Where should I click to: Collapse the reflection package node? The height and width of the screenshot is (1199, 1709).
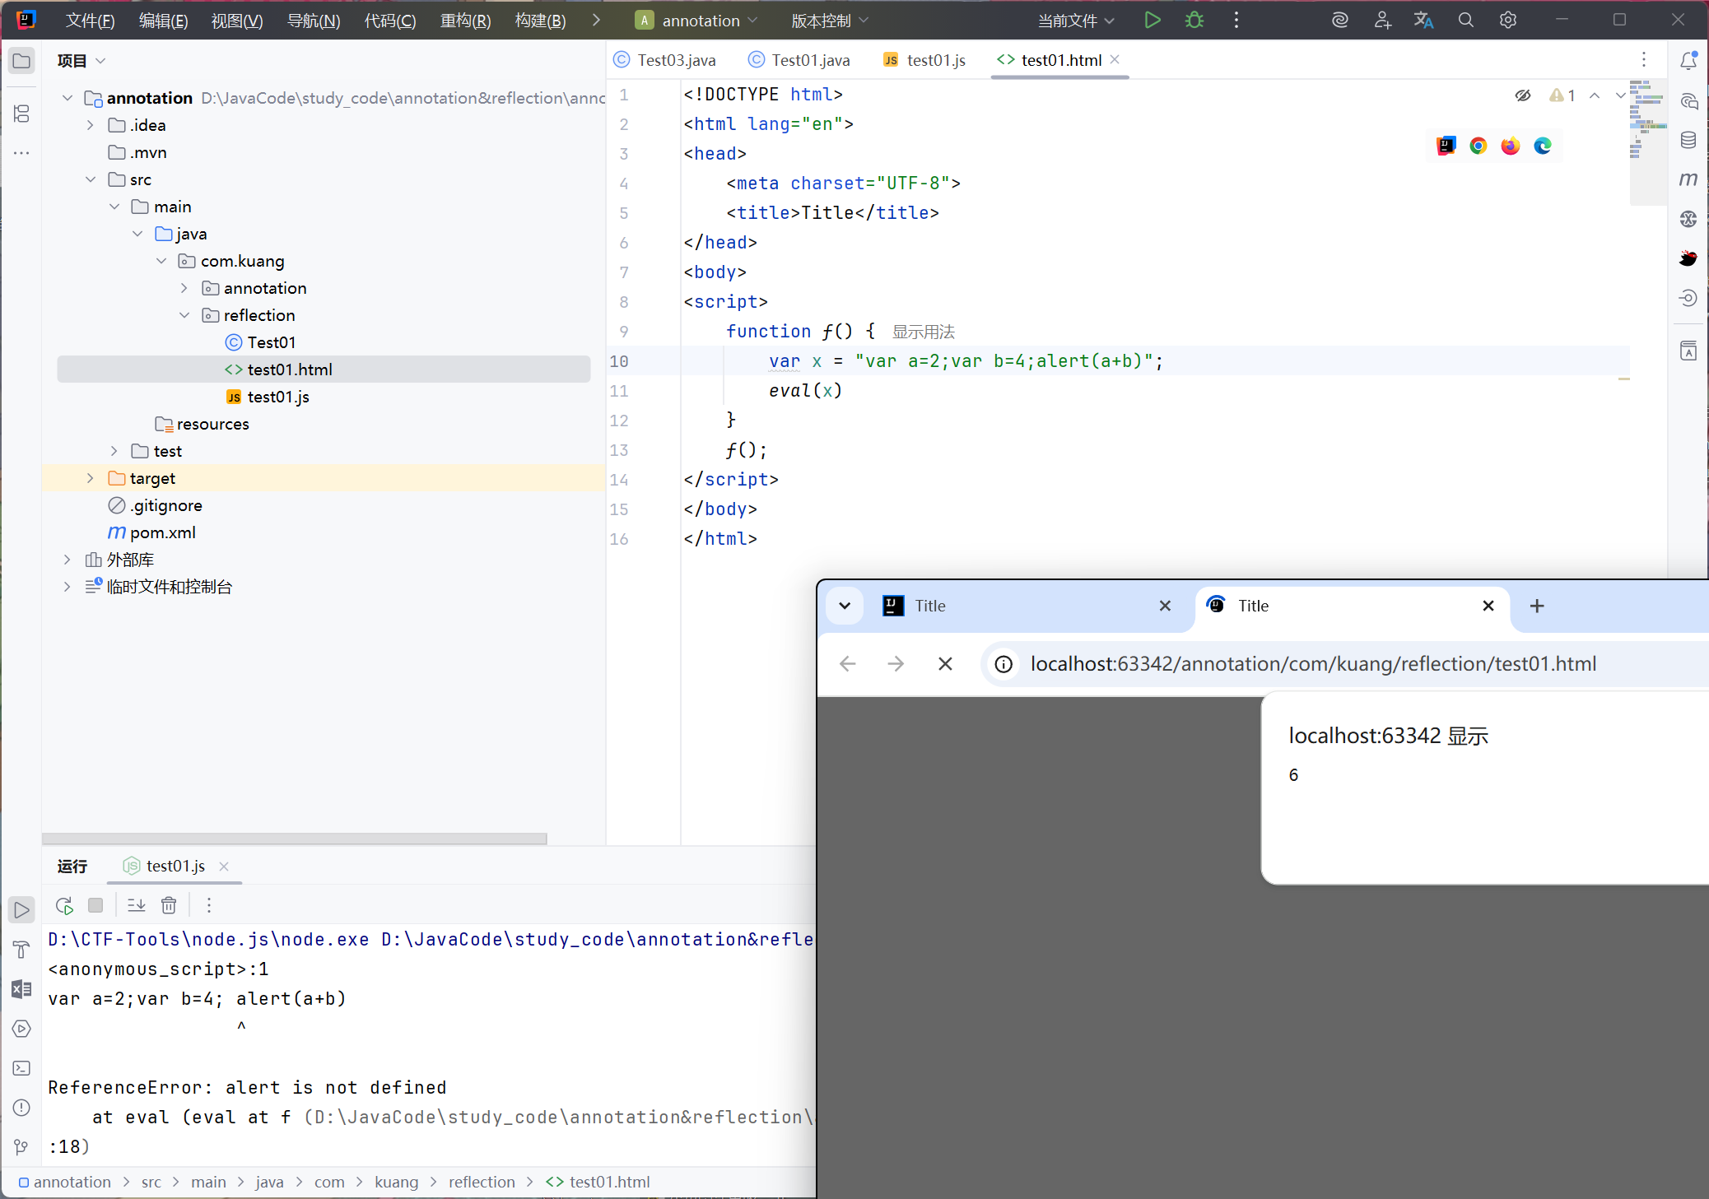pos(184,315)
